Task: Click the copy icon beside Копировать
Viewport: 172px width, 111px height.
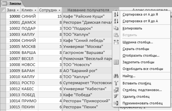Action: coord(116,28)
